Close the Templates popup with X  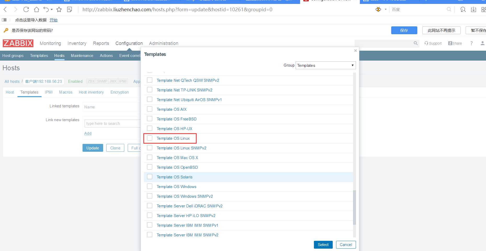[355, 51]
